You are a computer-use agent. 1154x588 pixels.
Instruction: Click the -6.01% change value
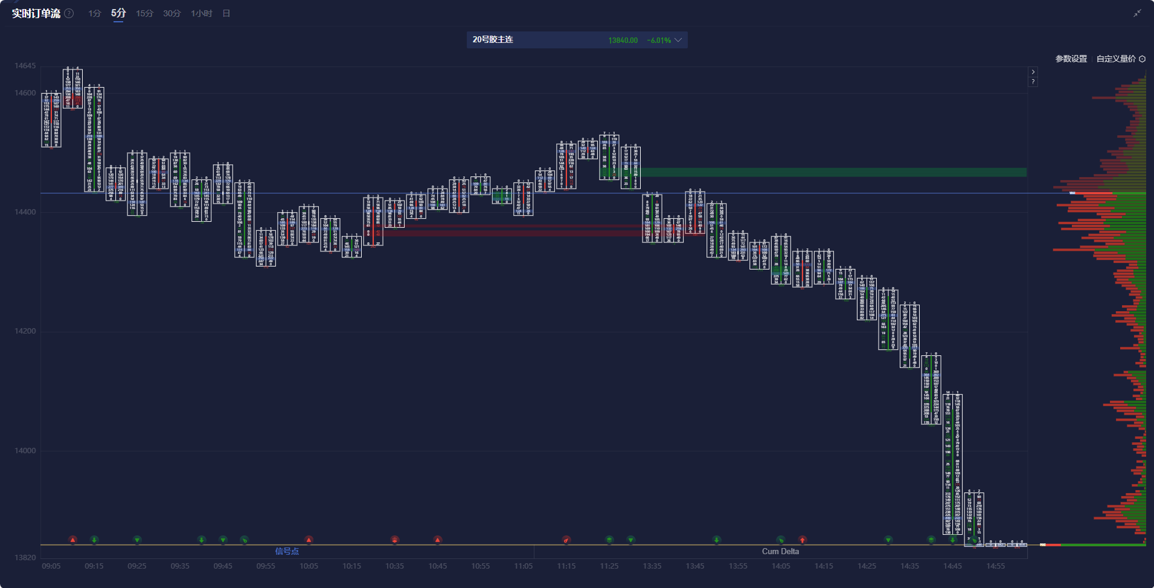tap(659, 40)
